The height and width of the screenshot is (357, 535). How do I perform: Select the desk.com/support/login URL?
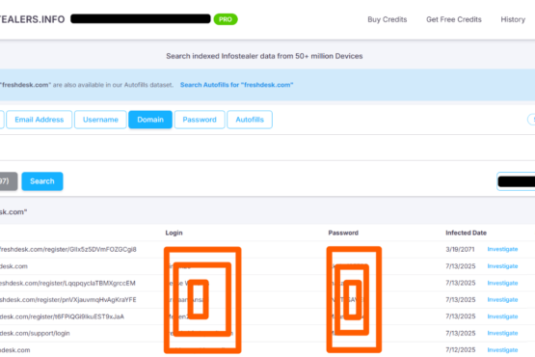[x=35, y=333]
